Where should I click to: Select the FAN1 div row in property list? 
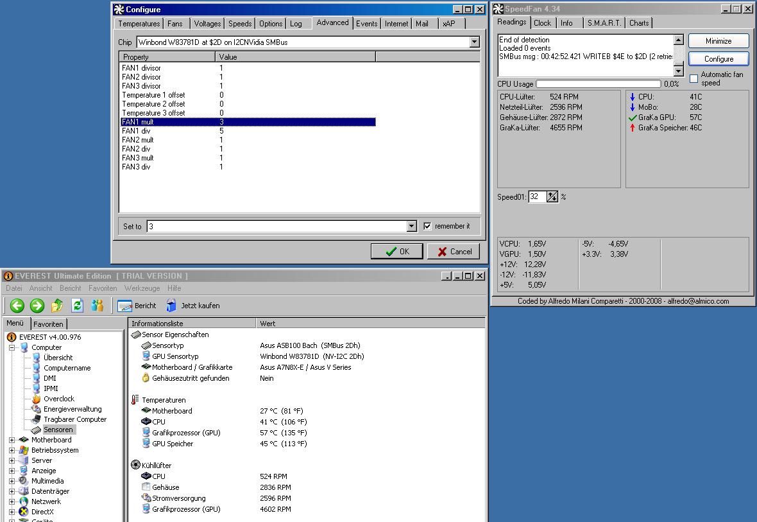coord(248,131)
